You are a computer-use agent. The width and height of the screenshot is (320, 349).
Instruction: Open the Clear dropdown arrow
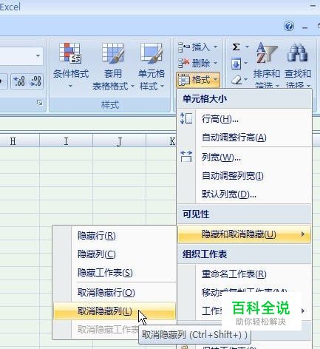click(x=245, y=79)
